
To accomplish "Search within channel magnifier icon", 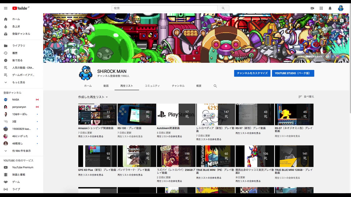I will 215,86.
